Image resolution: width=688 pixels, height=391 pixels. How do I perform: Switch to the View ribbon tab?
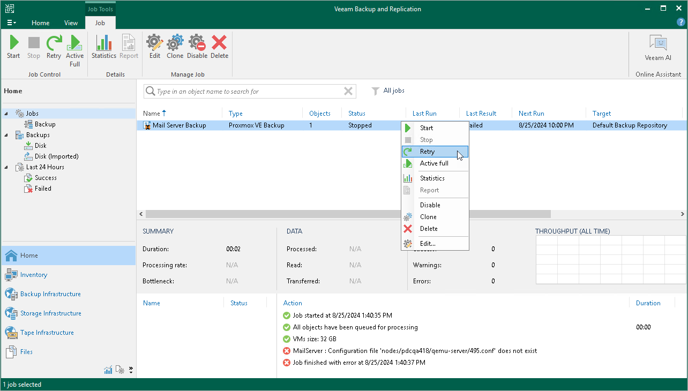71,23
